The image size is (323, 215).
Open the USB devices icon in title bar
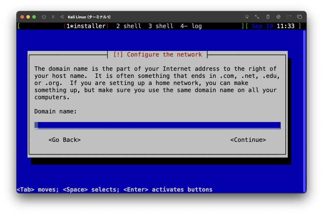[x=268, y=17]
